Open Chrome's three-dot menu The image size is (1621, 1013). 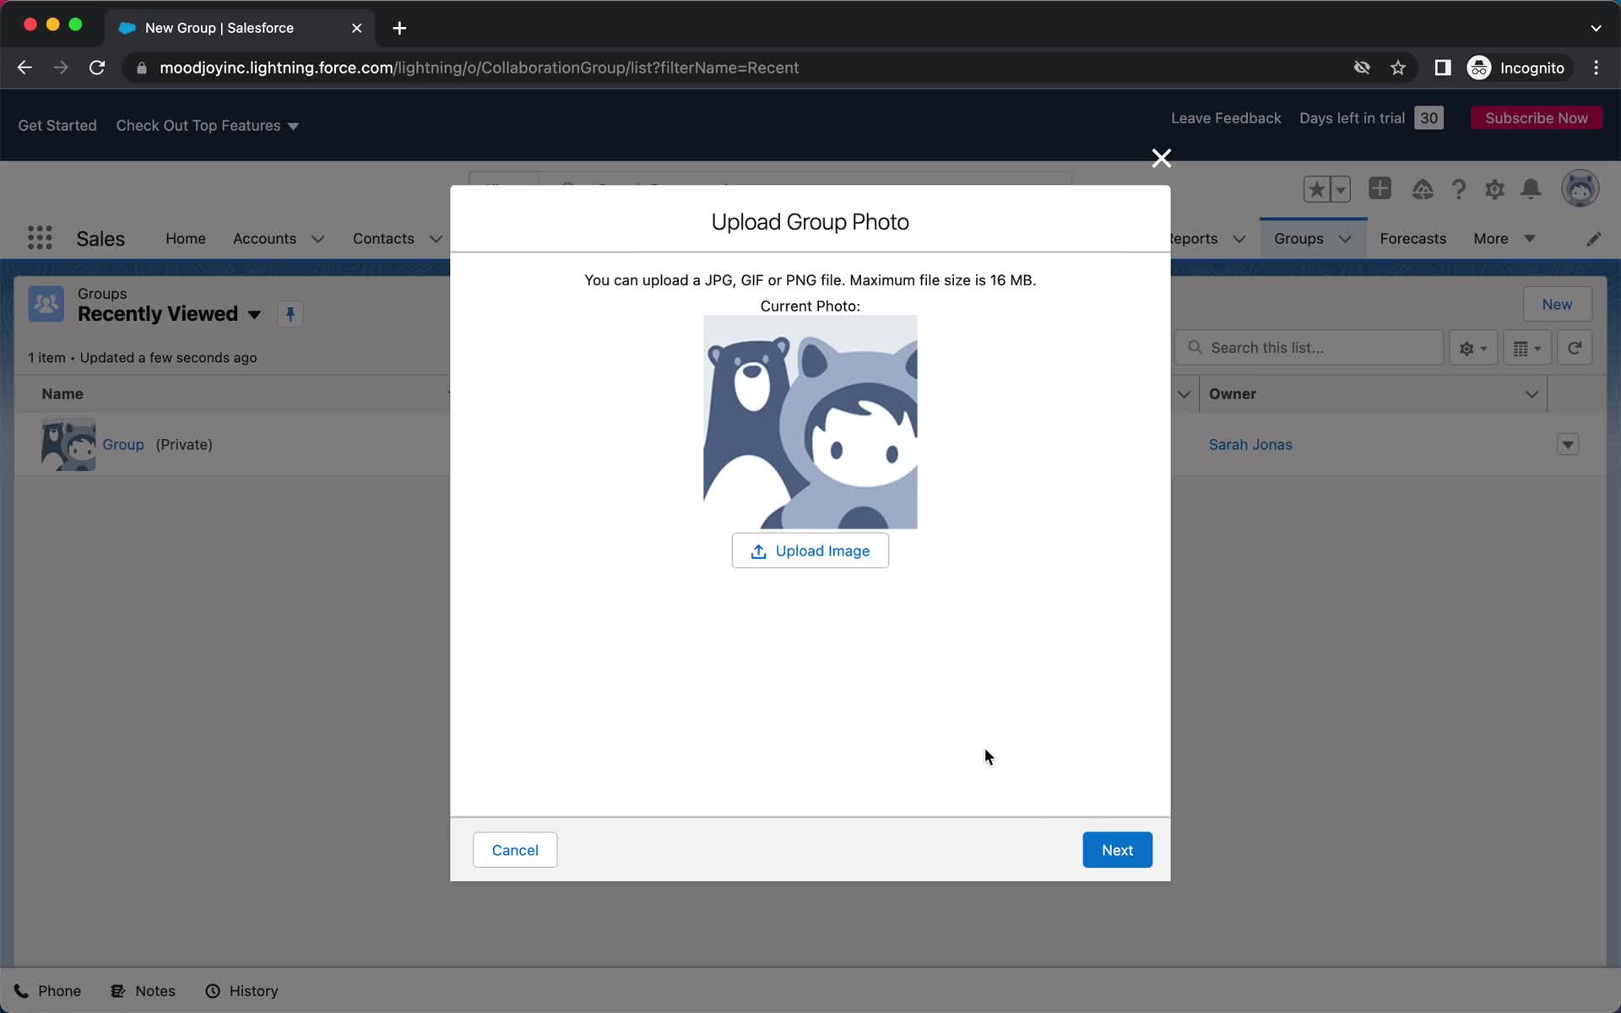click(1596, 68)
